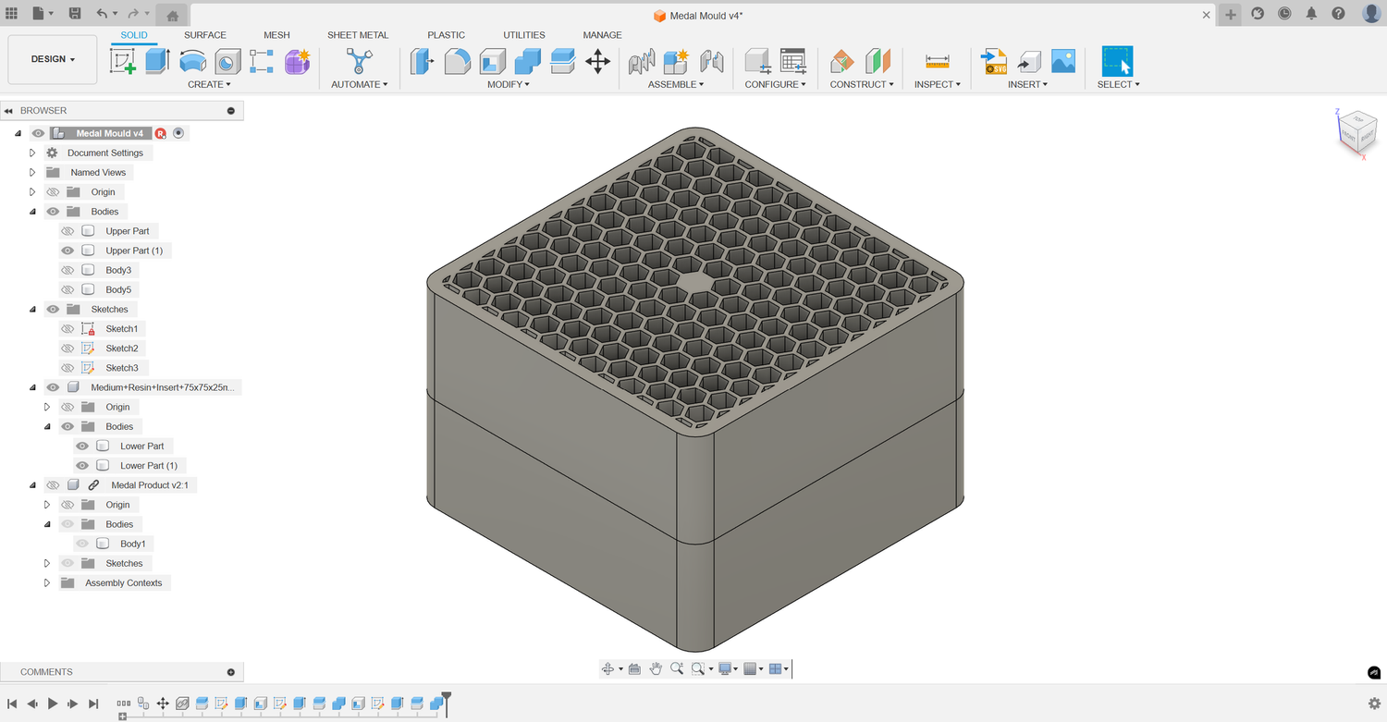Image resolution: width=1387 pixels, height=722 pixels.
Task: Click the Insert Canvas image icon
Action: point(1063,62)
